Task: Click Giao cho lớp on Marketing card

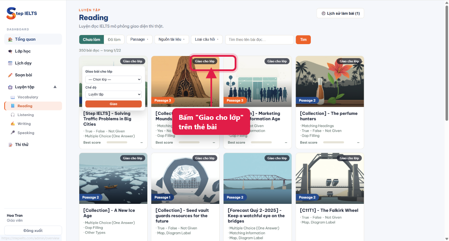Action: 277,61
